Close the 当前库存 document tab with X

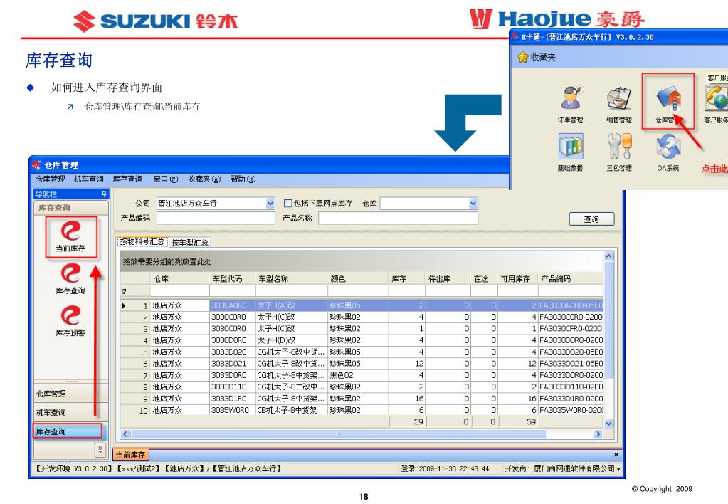tap(616, 455)
